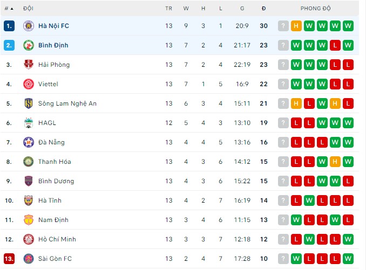This screenshot has height=270, width=366.
Task: Click Sài Gòn FC's first green W badge
Action: pyautogui.click(x=296, y=259)
